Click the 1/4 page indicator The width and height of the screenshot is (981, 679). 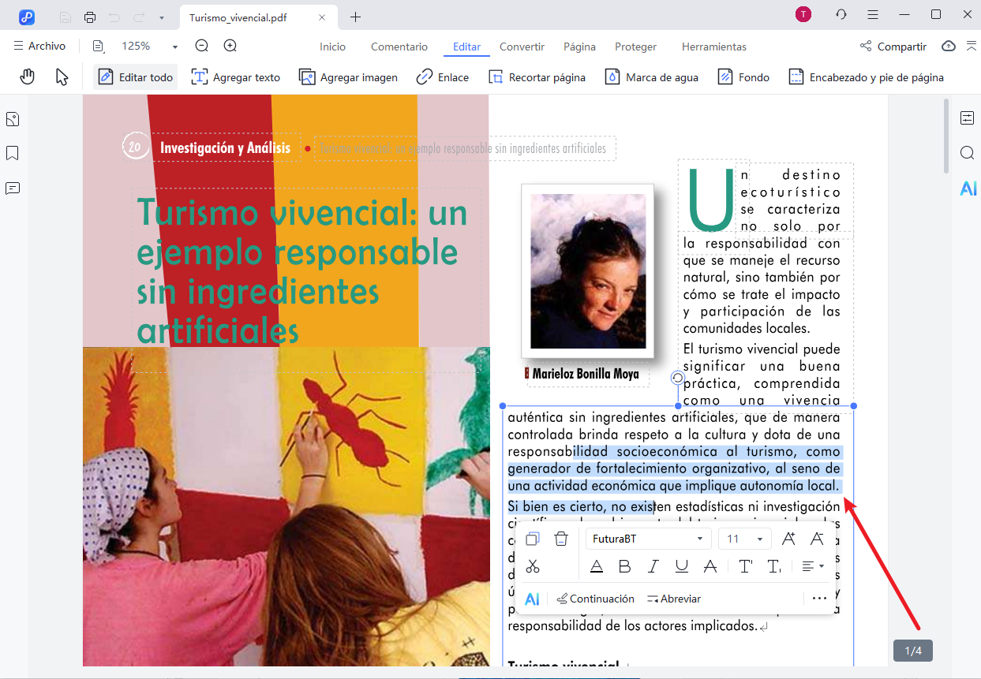912,650
